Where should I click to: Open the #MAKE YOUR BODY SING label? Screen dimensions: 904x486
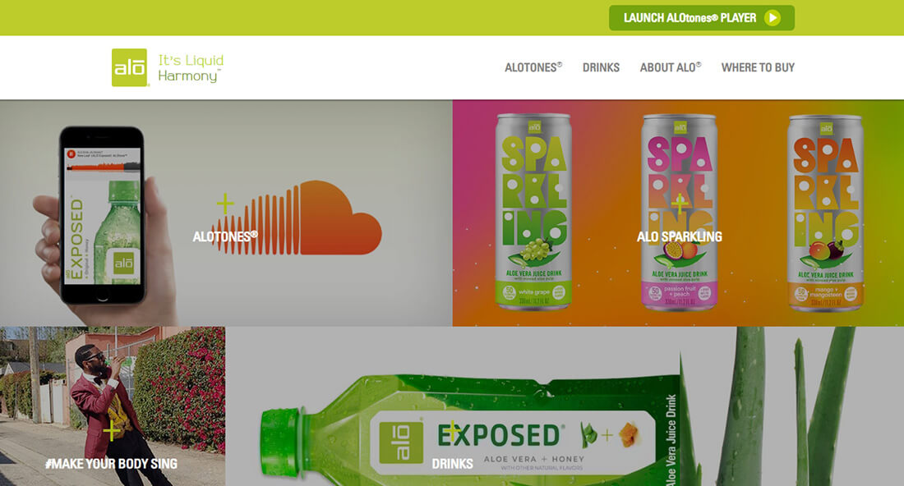tap(111, 464)
